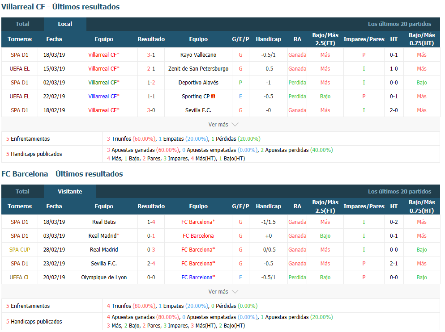Open Real Madrid in the SPA CUP row
Image resolution: width=445 pixels, height=332 pixels.
[104, 250]
